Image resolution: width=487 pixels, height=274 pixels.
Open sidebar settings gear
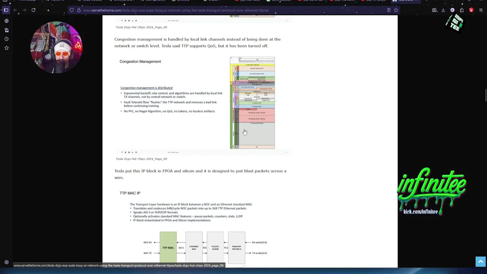point(6,262)
